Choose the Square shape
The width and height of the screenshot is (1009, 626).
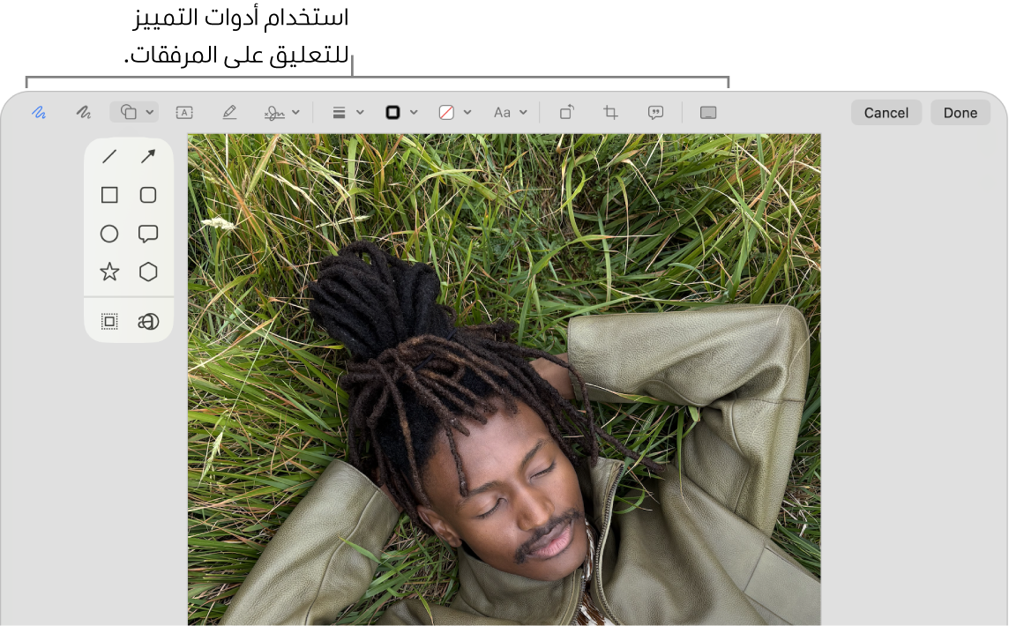109,195
